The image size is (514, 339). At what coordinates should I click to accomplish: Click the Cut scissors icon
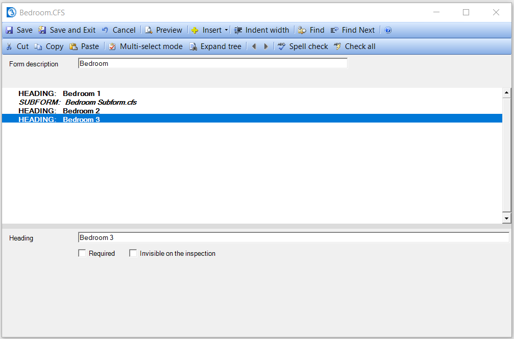point(9,46)
